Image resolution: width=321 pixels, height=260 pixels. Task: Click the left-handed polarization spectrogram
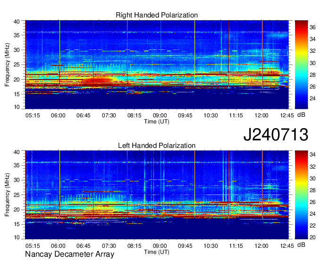pyautogui.click(x=157, y=195)
